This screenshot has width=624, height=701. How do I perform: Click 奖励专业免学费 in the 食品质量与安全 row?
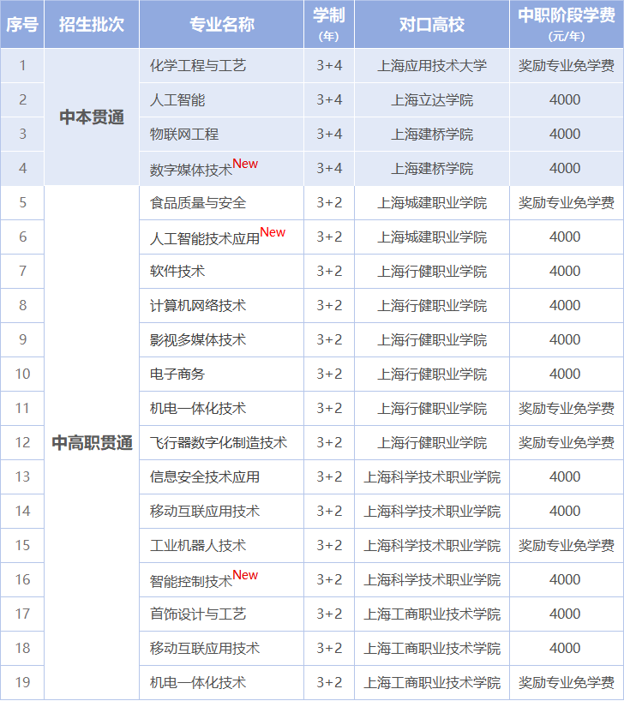coord(567,202)
